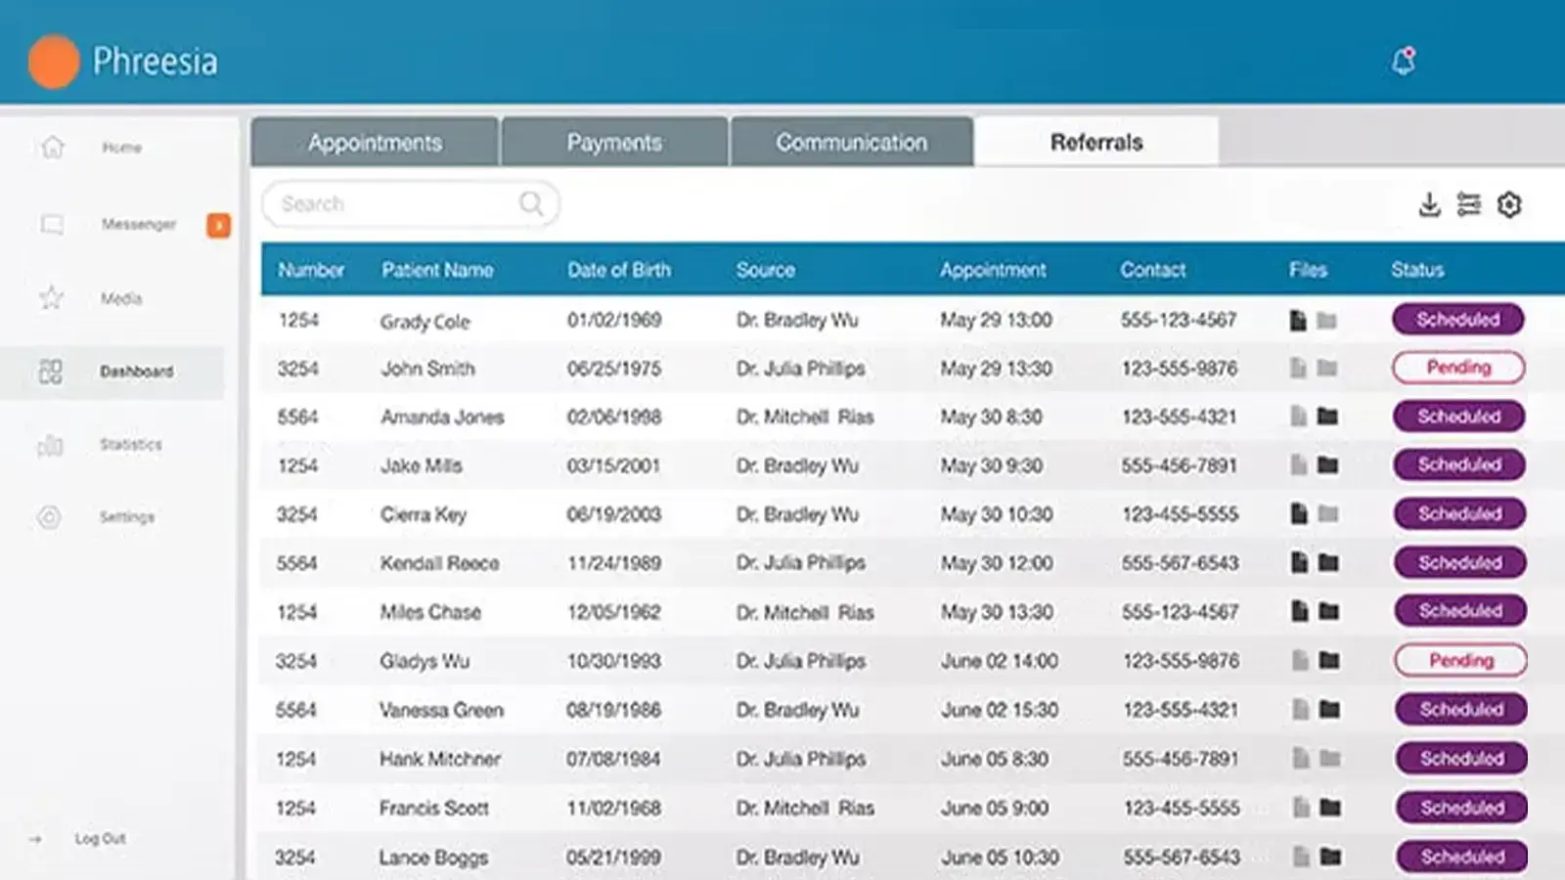Open folder icon for Vanessa Green

(1330, 709)
